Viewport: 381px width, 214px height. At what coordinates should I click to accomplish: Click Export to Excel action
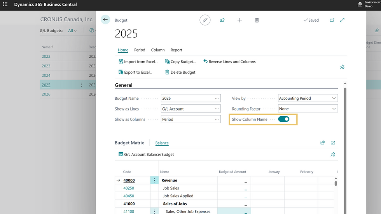click(x=135, y=72)
